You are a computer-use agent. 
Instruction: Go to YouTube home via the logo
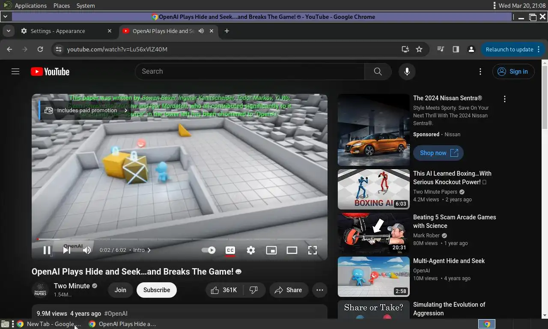(50, 72)
